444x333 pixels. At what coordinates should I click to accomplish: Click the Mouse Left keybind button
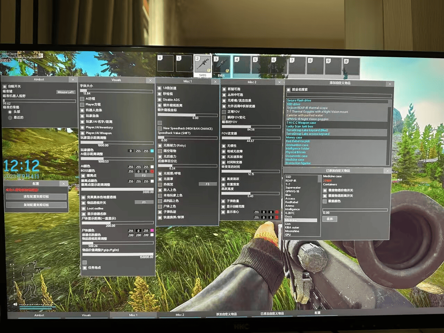pyautogui.click(x=66, y=92)
